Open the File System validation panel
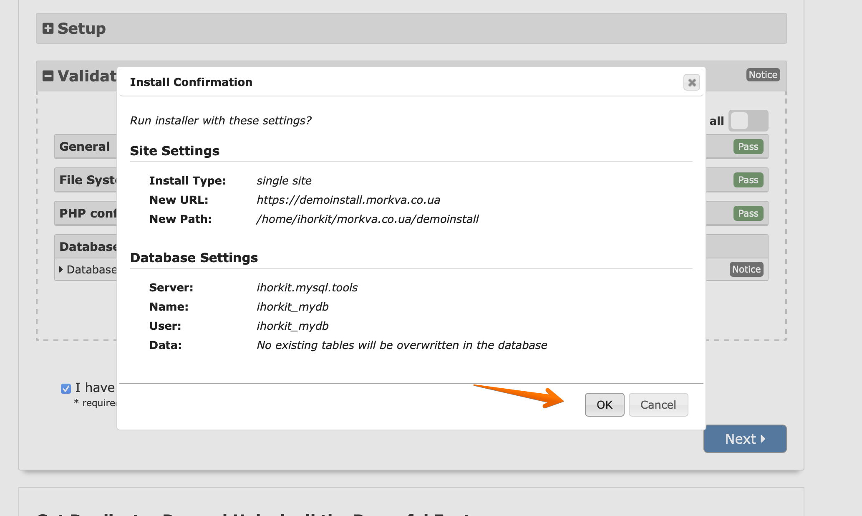 pyautogui.click(x=87, y=180)
